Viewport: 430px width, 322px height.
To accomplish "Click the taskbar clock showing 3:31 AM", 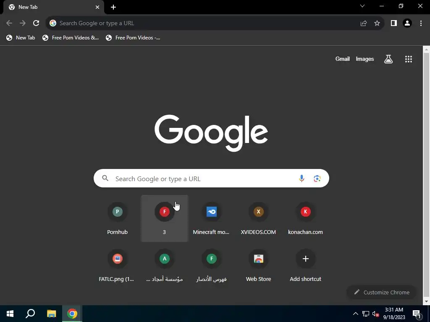I will tap(394, 314).
